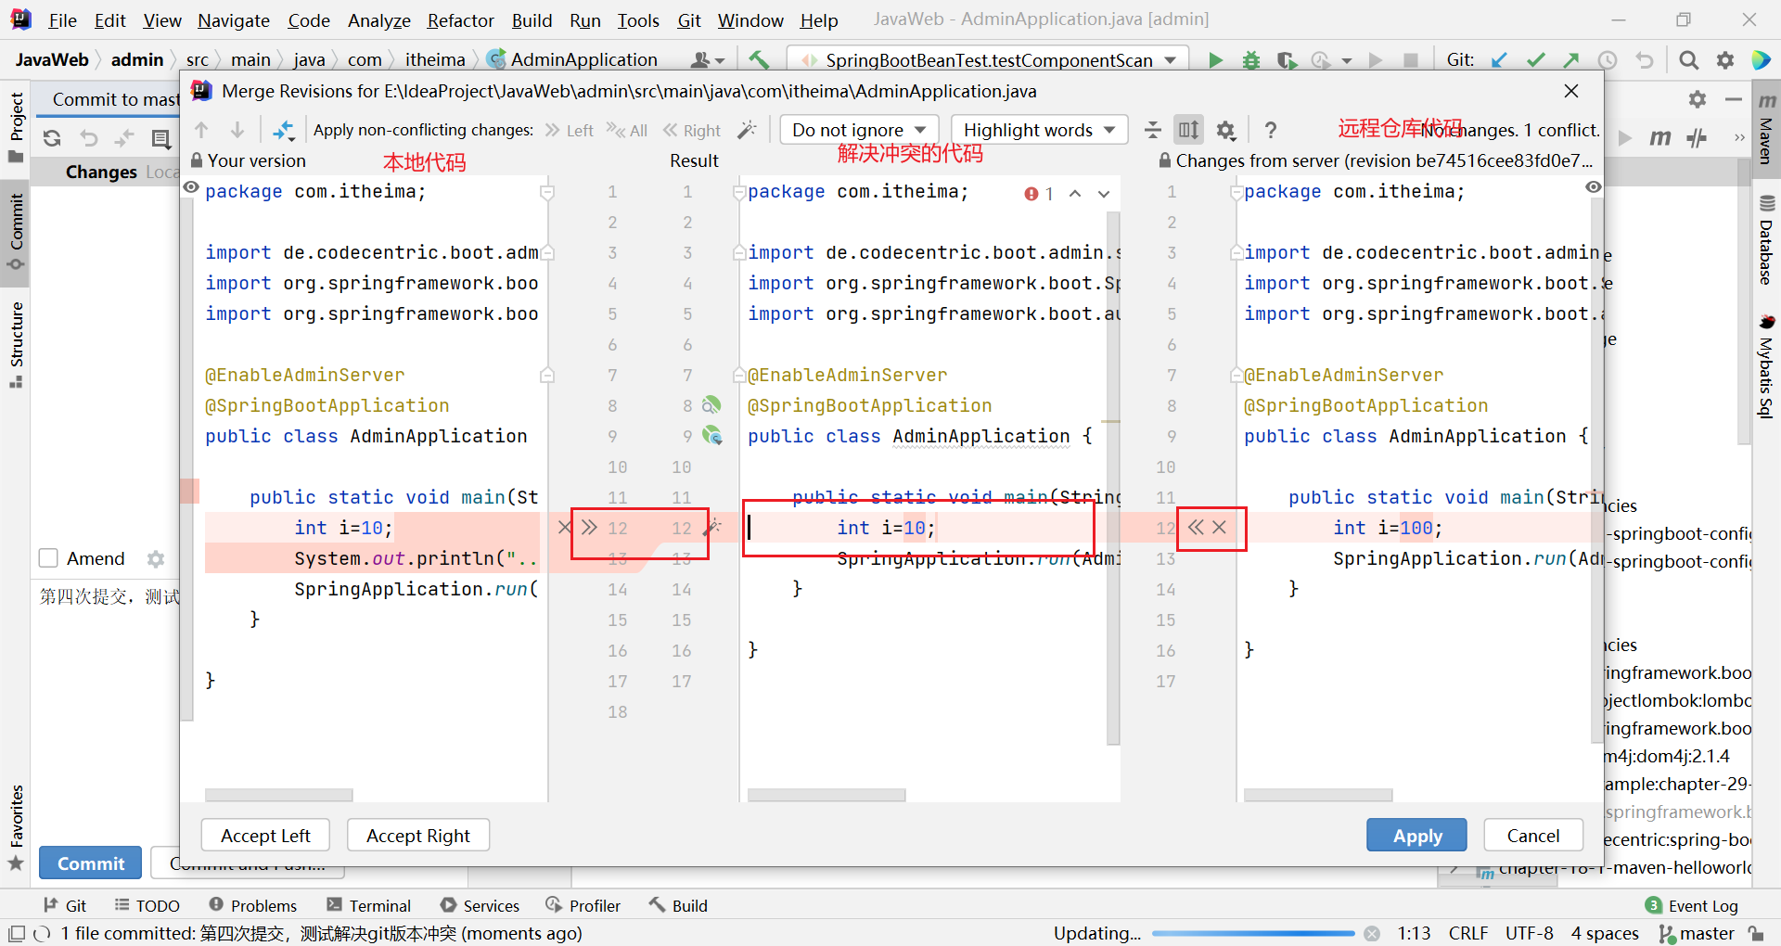Screen dimensions: 1781x946
Task: Open the Do not ignore dropdown
Action: tap(859, 131)
